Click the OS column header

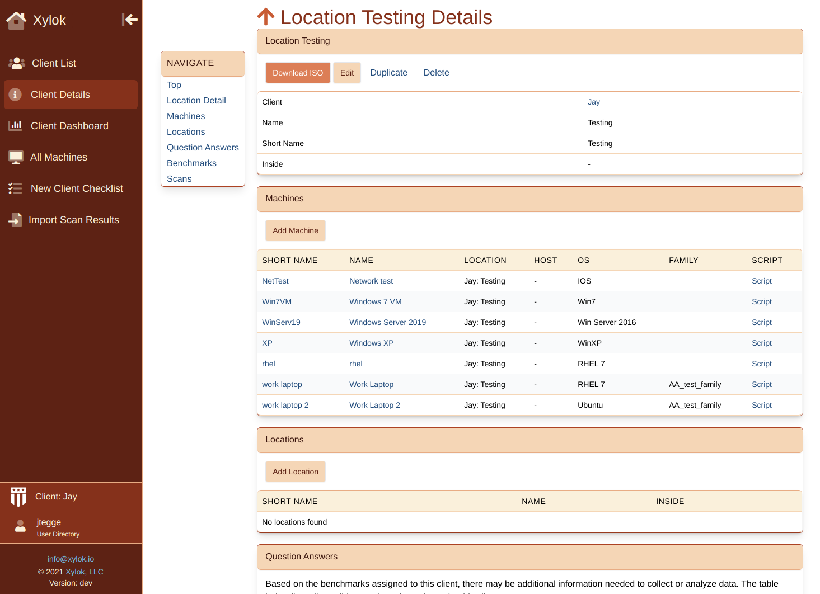click(584, 260)
